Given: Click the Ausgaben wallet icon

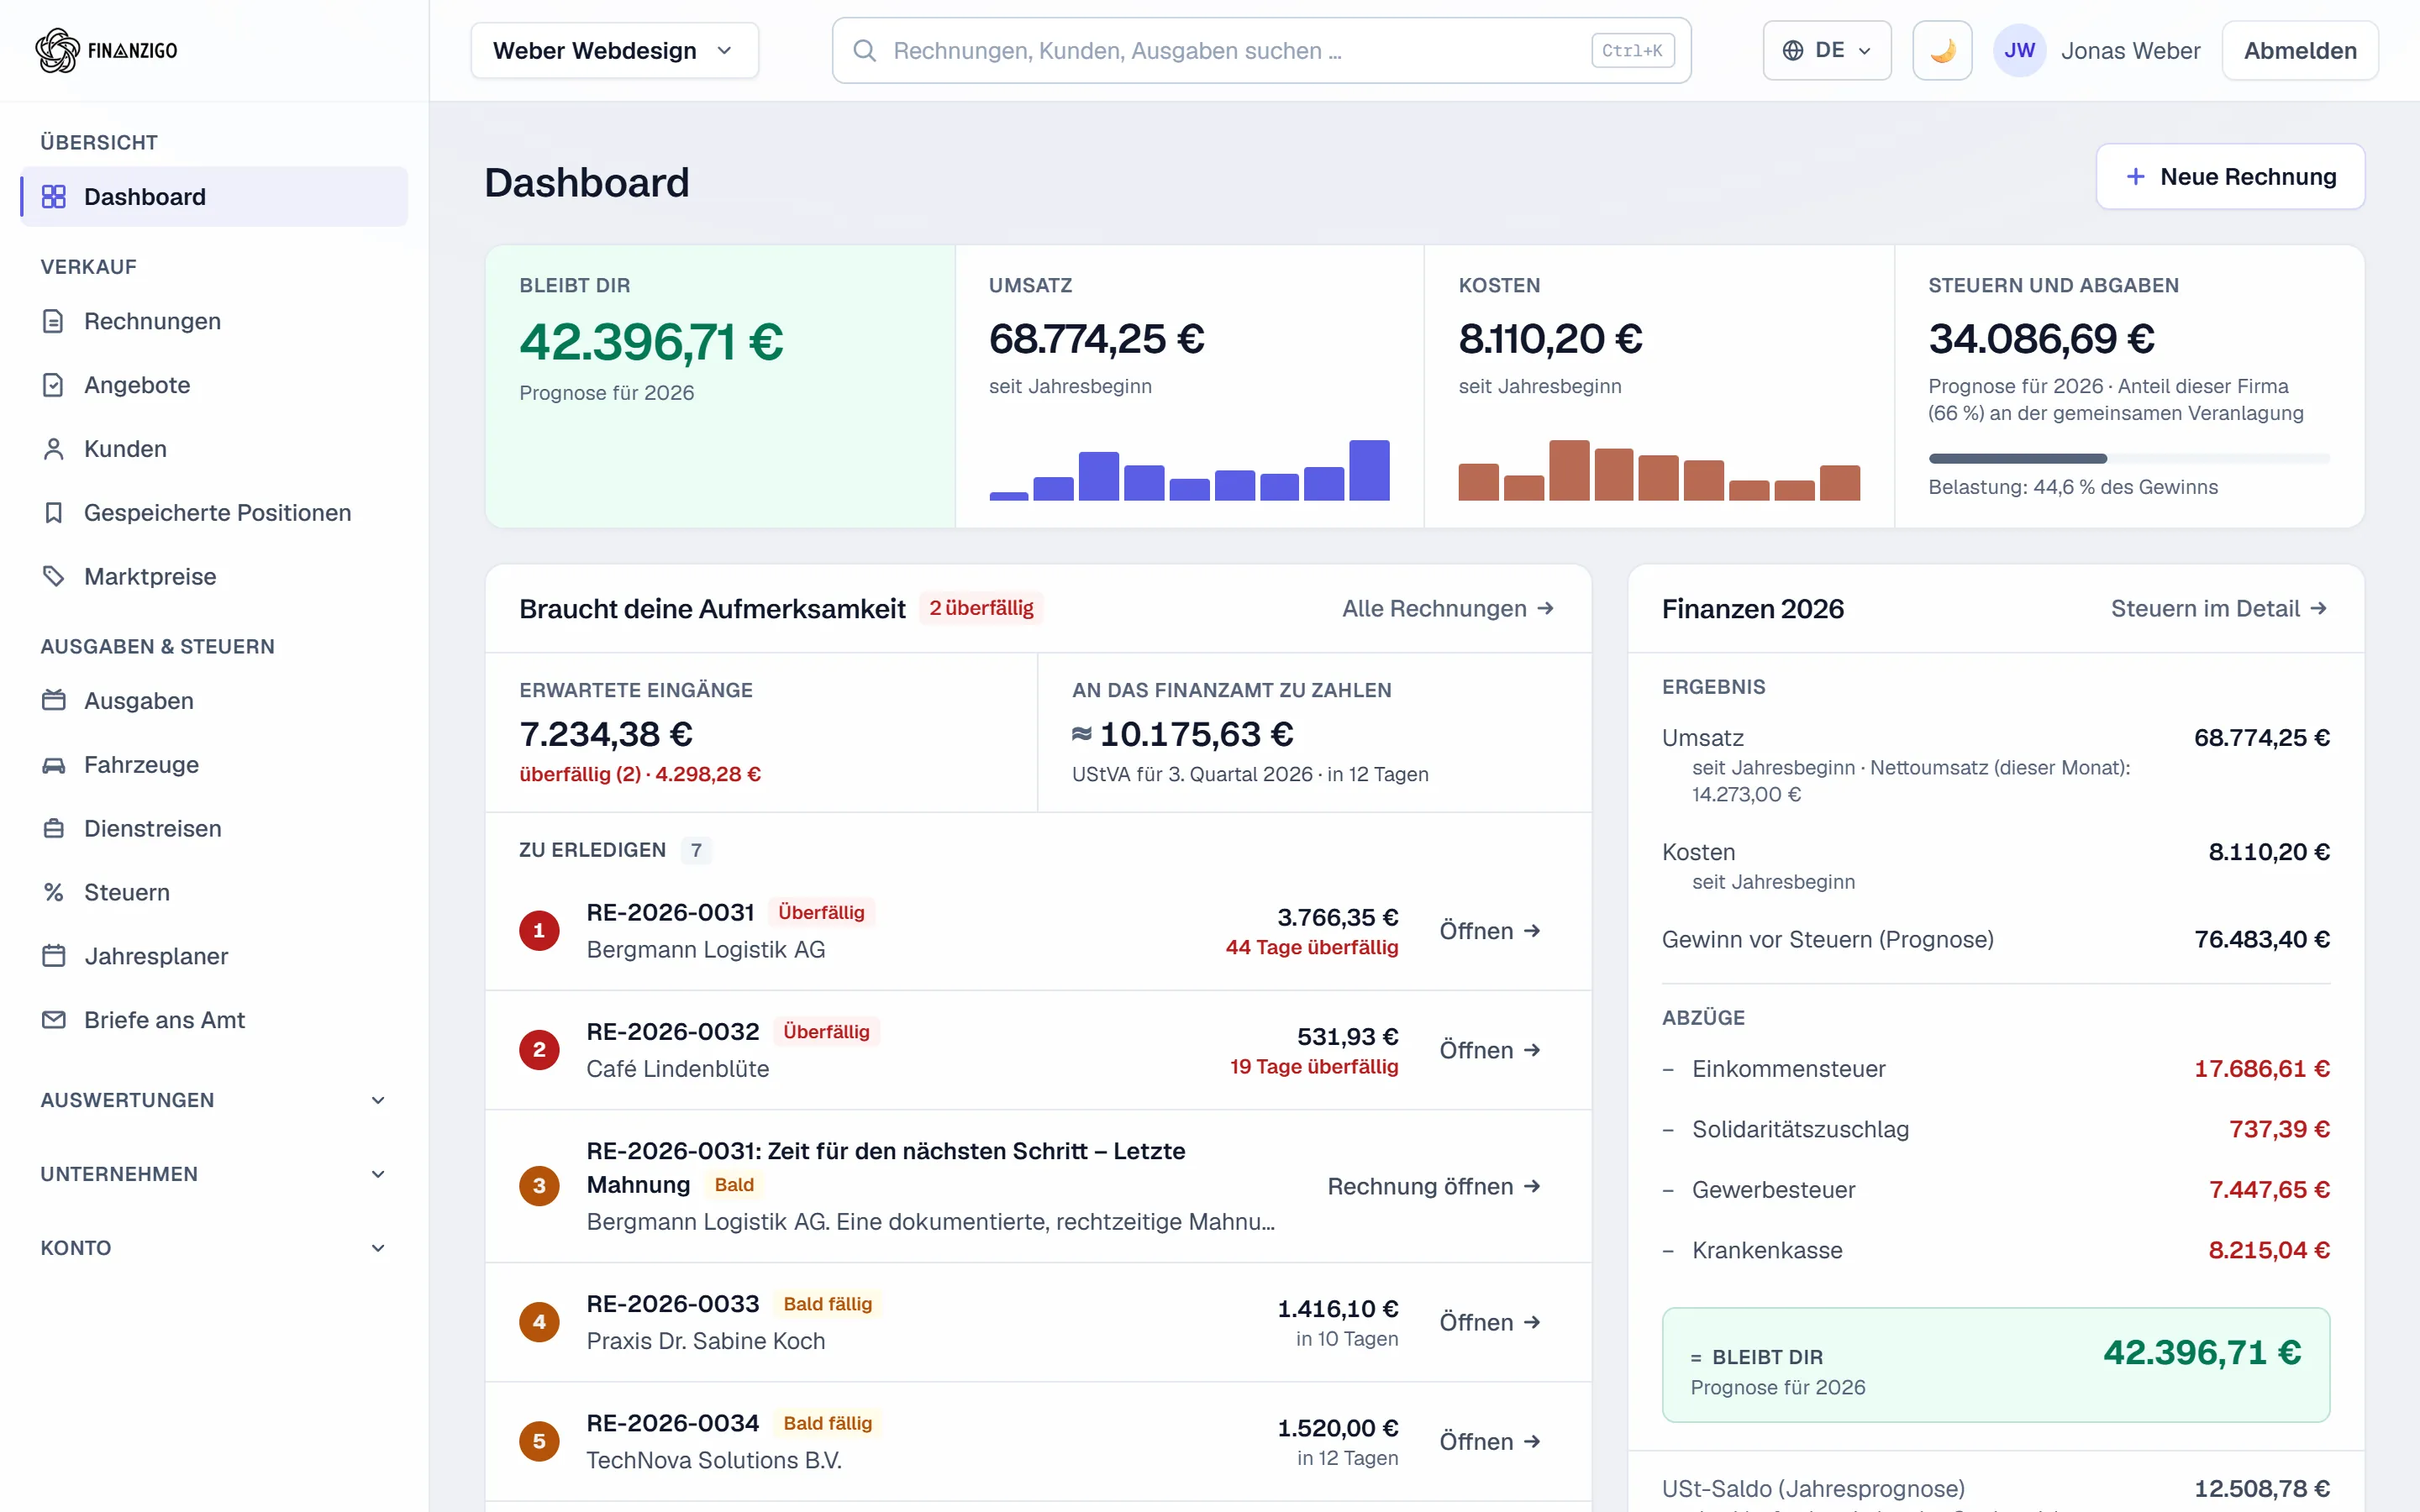Looking at the screenshot, I should click(x=54, y=701).
